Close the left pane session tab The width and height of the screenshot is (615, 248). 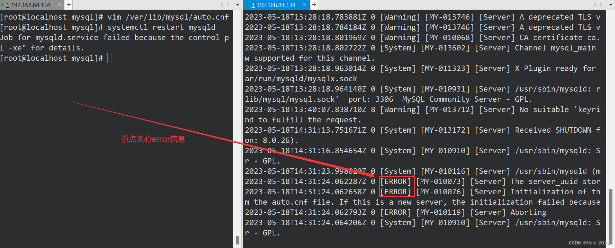(x=59, y=4)
